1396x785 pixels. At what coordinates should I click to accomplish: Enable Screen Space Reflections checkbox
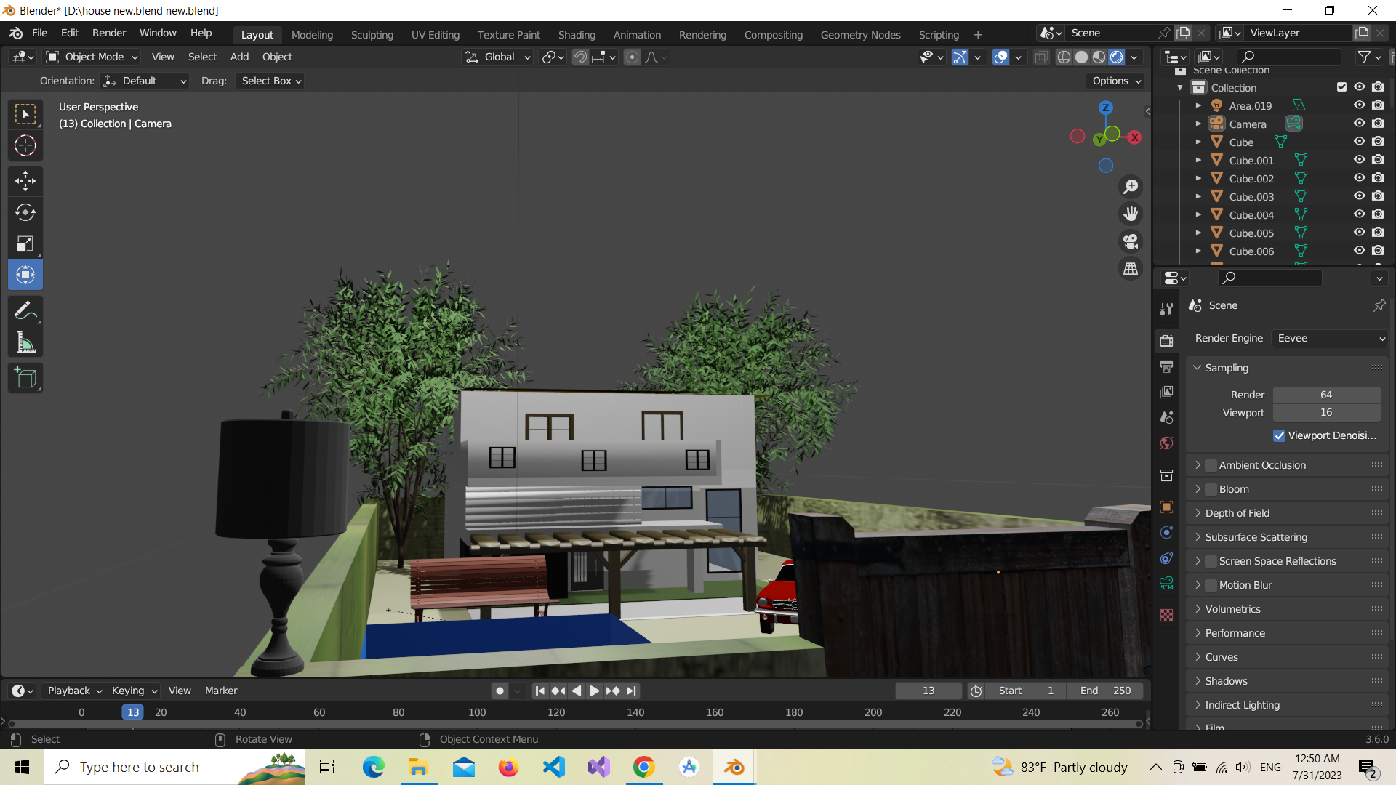tap(1211, 561)
